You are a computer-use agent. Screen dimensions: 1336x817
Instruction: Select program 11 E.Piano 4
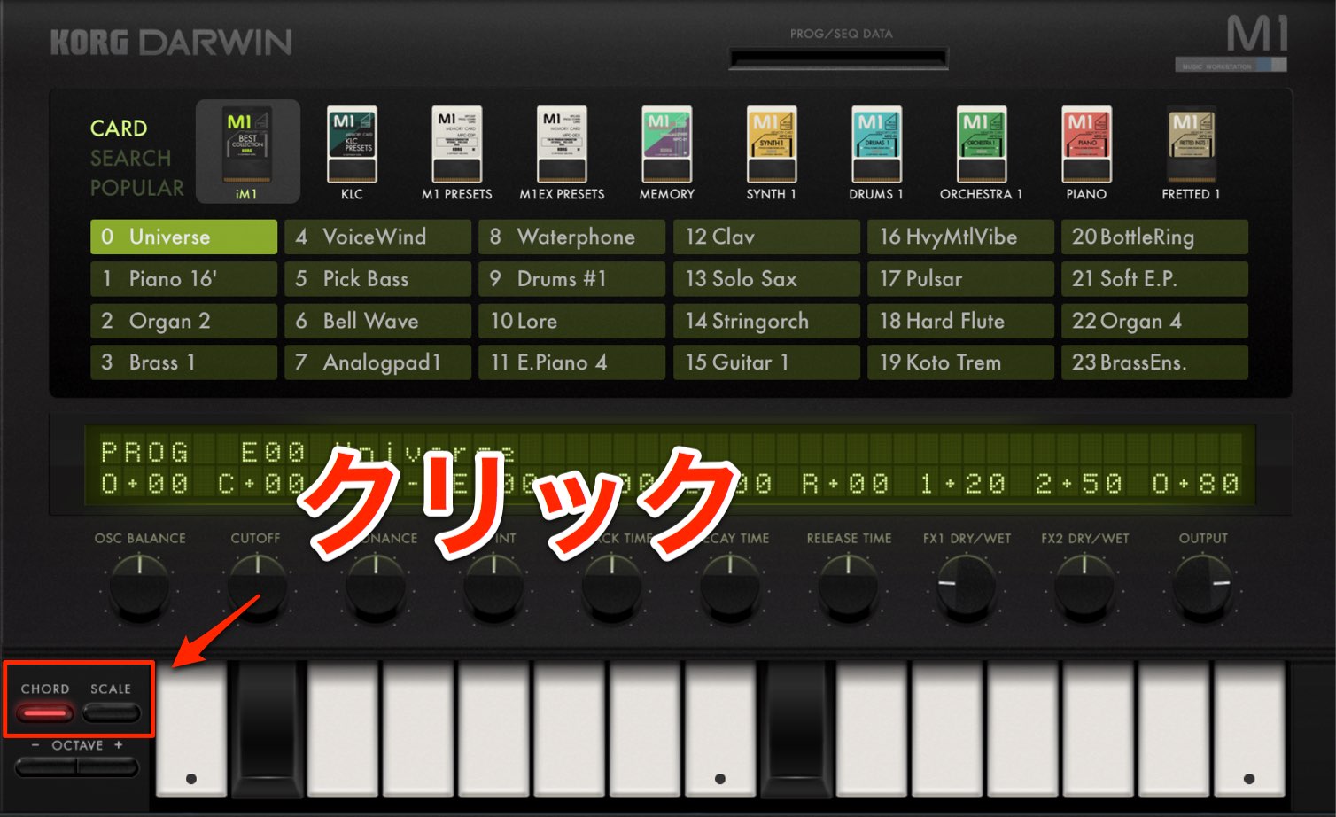(571, 362)
